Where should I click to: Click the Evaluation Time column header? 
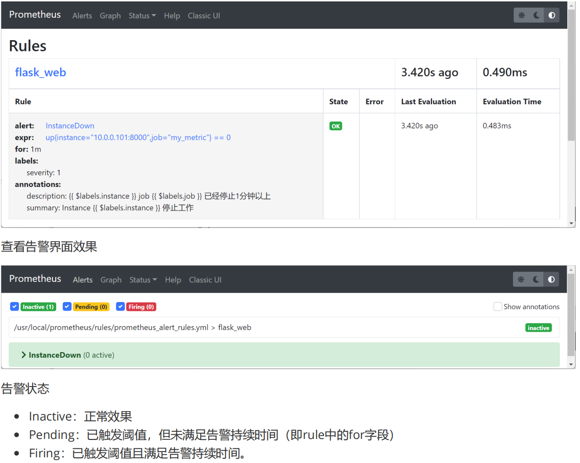click(512, 101)
